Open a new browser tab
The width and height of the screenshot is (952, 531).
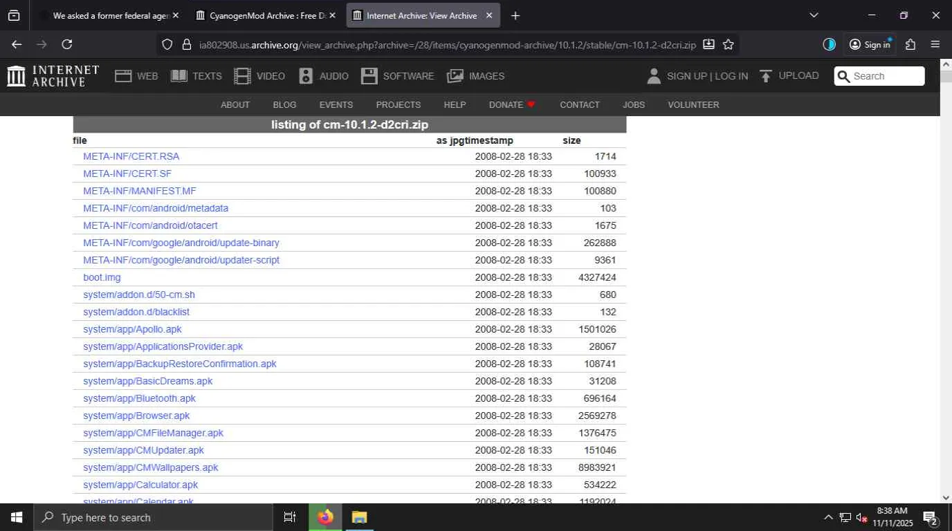(x=515, y=15)
